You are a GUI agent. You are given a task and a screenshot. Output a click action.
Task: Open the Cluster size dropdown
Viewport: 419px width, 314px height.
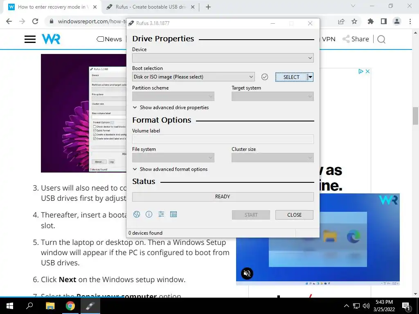tap(273, 158)
